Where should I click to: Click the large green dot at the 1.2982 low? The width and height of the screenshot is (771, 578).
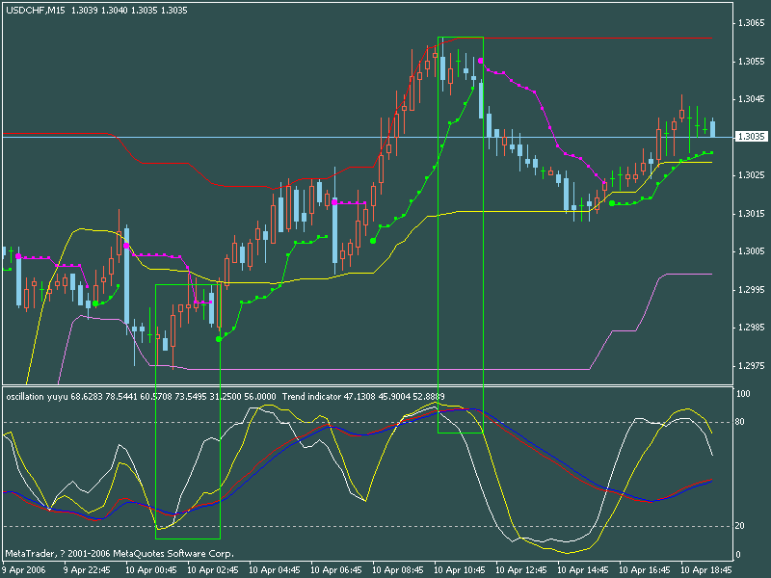click(x=219, y=339)
